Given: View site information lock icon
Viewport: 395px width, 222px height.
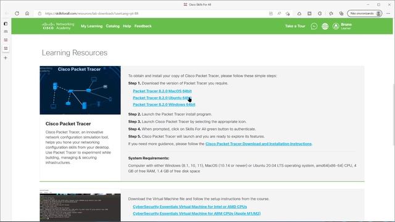Looking at the screenshot, I should click(39, 14).
